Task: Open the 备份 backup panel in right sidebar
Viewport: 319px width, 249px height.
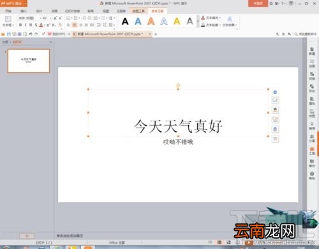Action: point(312,163)
